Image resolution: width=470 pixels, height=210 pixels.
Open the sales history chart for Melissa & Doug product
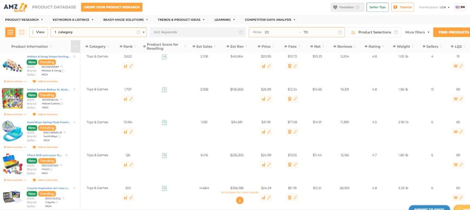[x=125, y=66]
